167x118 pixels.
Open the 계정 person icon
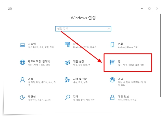click(23, 80)
